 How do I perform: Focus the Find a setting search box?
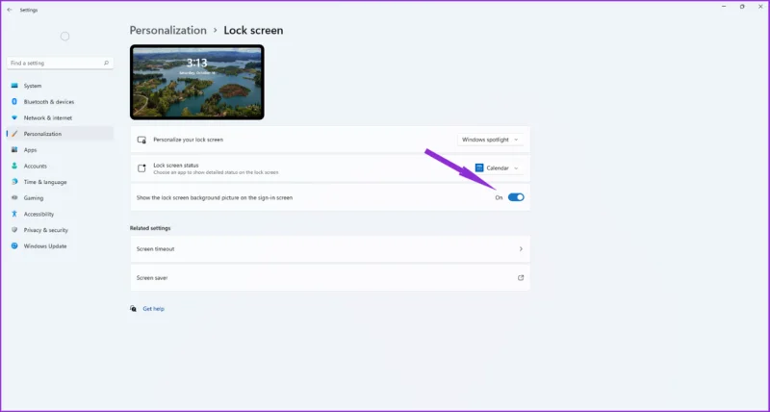60,63
